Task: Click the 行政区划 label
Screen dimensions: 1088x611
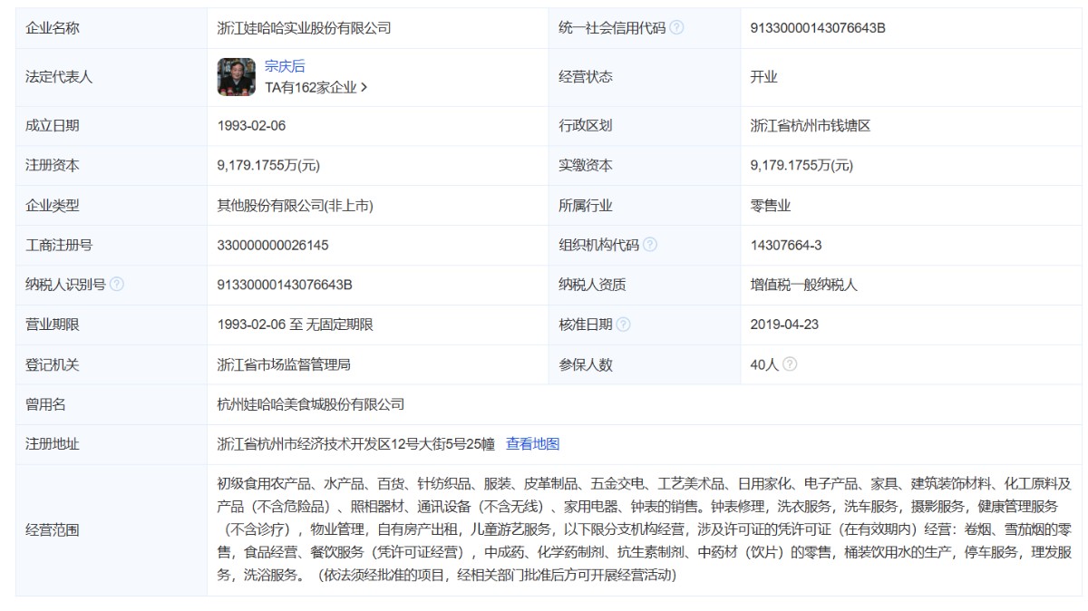Action: pyautogui.click(x=586, y=126)
